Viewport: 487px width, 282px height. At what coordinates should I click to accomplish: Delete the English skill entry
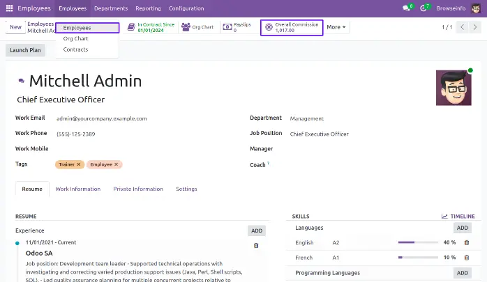[x=466, y=242]
